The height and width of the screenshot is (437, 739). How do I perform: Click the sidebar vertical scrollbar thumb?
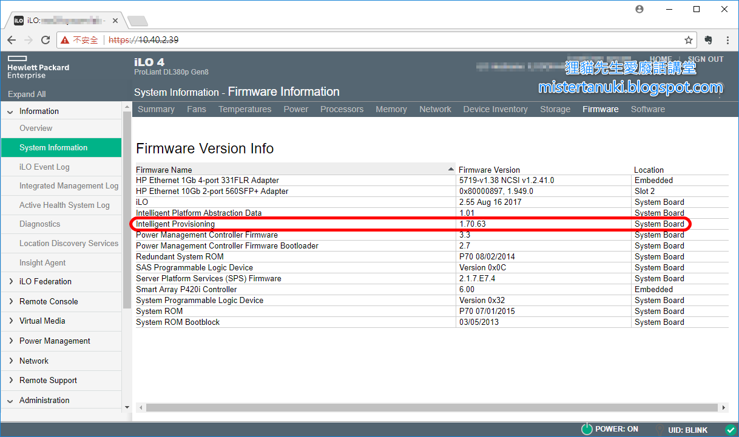[127, 210]
